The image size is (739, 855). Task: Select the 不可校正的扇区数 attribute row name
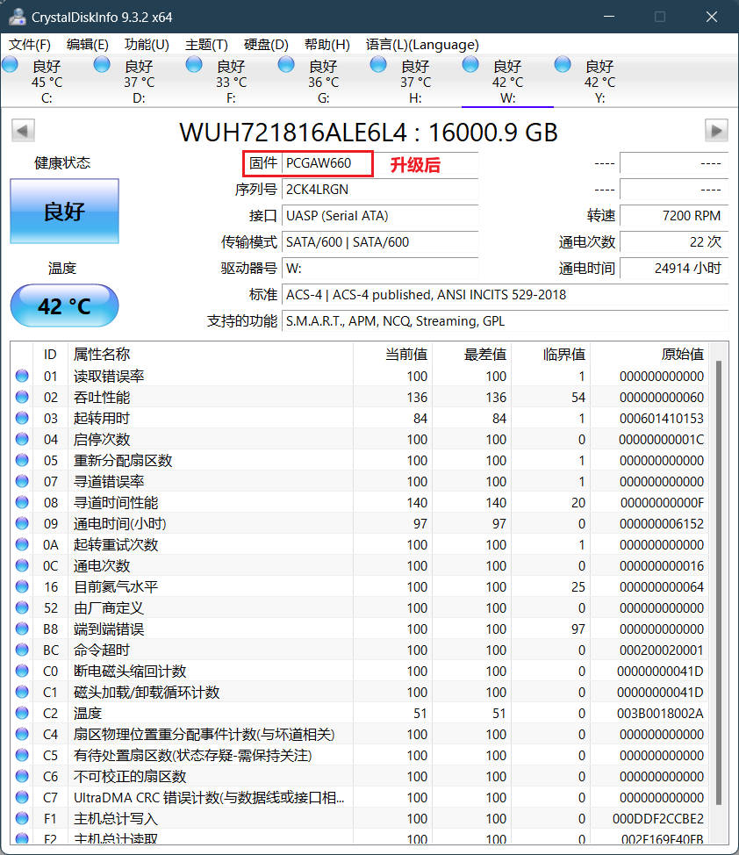[x=130, y=777]
